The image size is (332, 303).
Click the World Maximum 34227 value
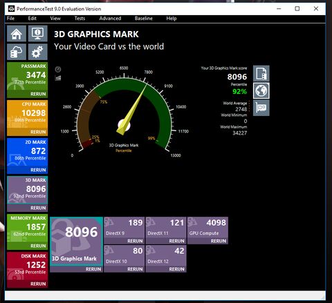click(x=240, y=133)
